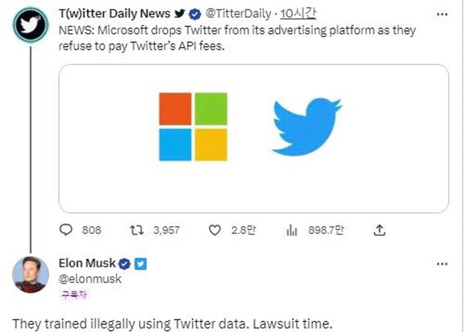
Task: Click square affiliation badge next to Elon Musk
Action: pyautogui.click(x=141, y=263)
